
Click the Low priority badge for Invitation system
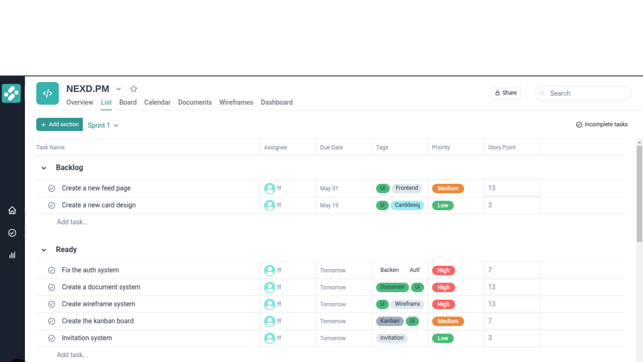[443, 338]
